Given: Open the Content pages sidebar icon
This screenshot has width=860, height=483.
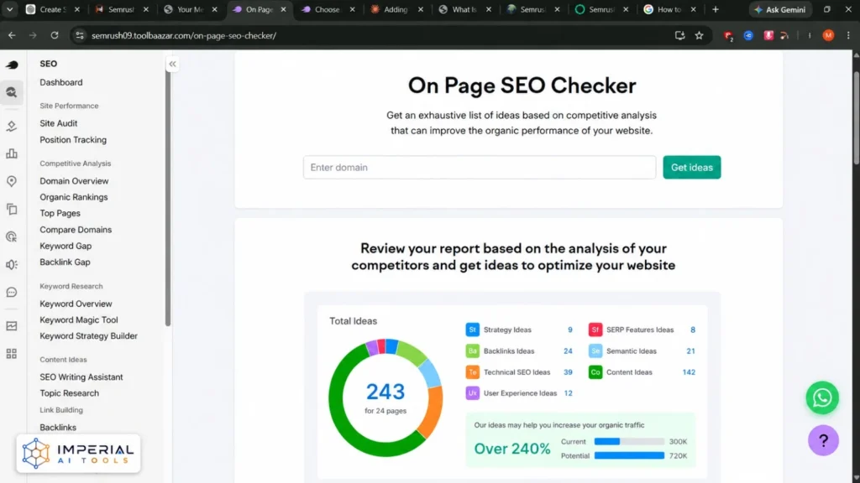Looking at the screenshot, I should pos(12,209).
